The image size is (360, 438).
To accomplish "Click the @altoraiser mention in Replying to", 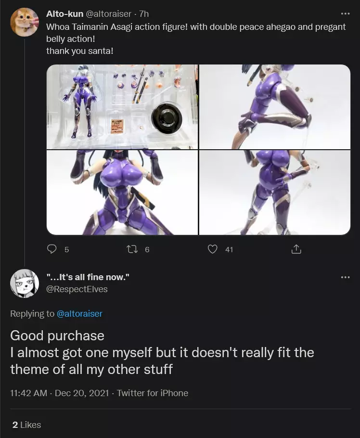I will (x=79, y=314).
